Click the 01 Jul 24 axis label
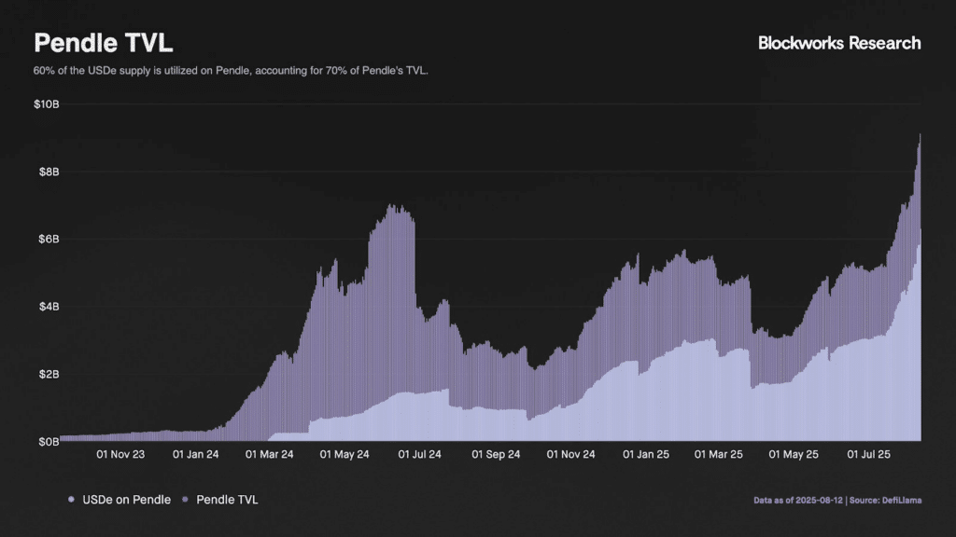The image size is (956, 537). tap(419, 454)
